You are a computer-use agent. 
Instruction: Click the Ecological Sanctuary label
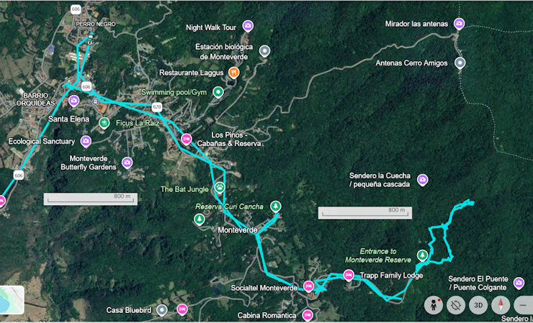point(42,141)
